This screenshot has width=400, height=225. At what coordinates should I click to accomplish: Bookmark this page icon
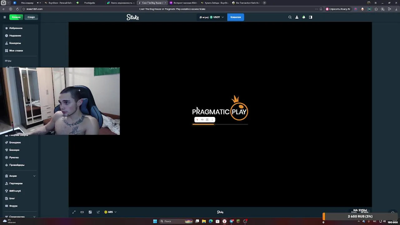pos(321,9)
